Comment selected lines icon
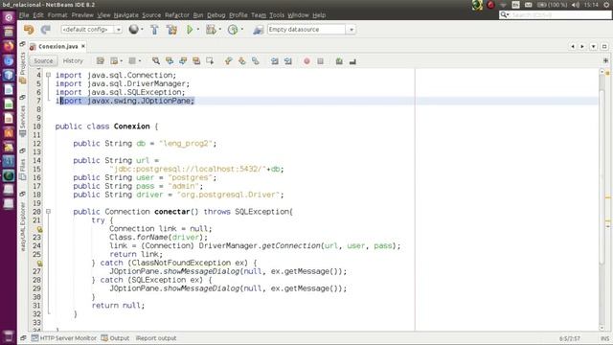The width and height of the screenshot is (613, 345). click(x=339, y=61)
